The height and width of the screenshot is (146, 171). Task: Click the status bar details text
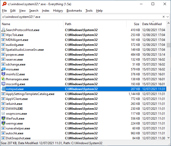pos(52,143)
